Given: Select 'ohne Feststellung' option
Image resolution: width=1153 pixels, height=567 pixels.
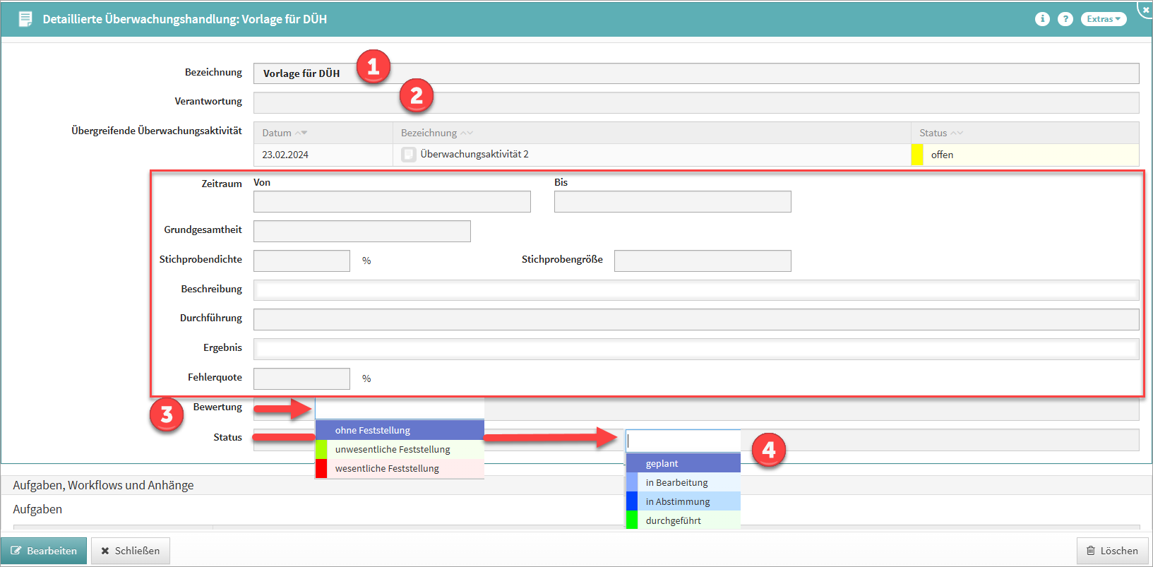Looking at the screenshot, I should [x=400, y=430].
